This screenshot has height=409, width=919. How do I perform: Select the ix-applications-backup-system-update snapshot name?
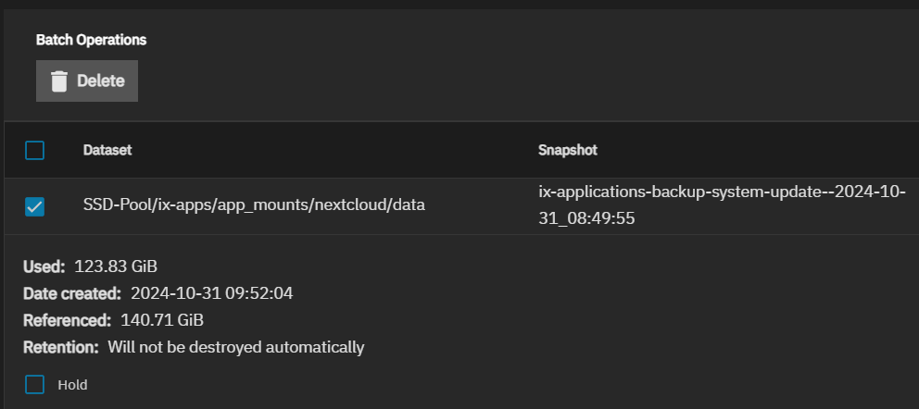[722, 205]
